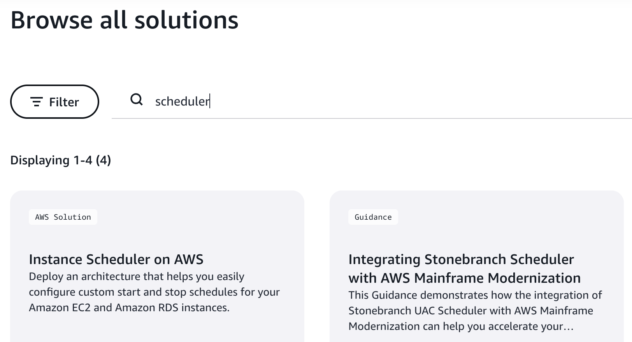Click "Amazon EC2 and Amazon RDS instances" line
The width and height of the screenshot is (632, 342).
pyautogui.click(x=129, y=308)
